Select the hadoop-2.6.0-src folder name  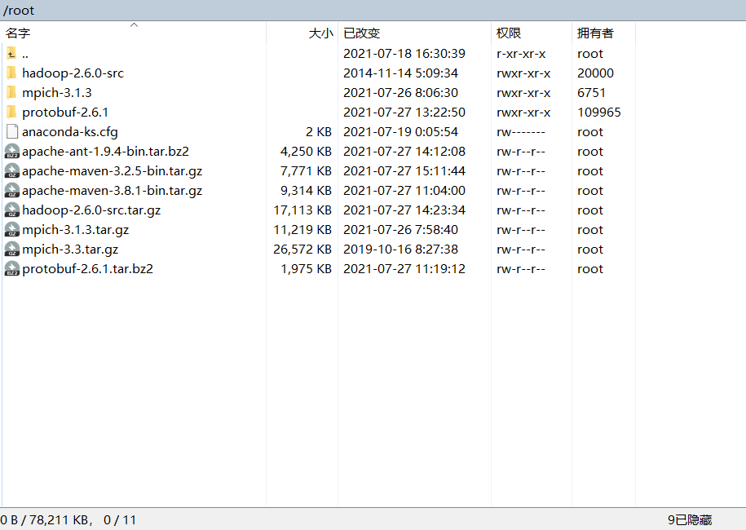[x=73, y=73]
